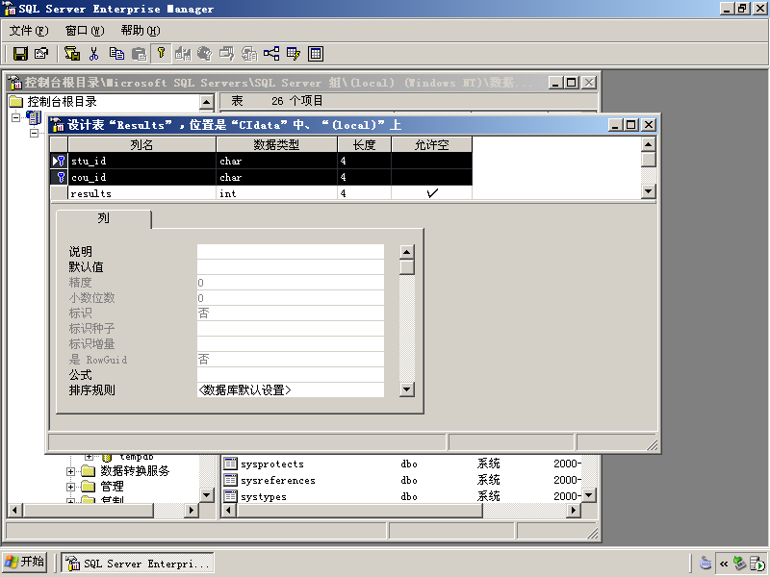Click the sysprotects table icon

click(230, 464)
